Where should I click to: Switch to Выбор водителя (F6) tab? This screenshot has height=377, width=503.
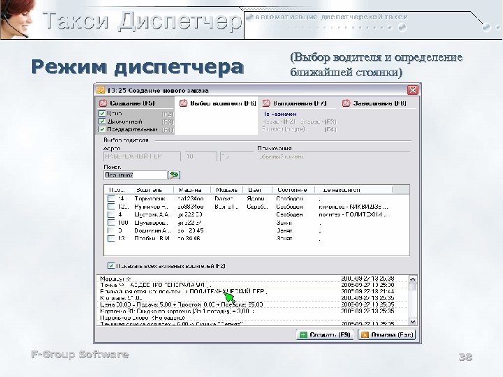pyautogui.click(x=218, y=103)
